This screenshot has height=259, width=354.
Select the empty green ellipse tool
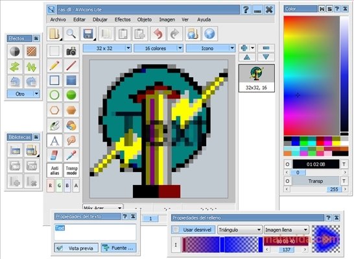coord(54,95)
